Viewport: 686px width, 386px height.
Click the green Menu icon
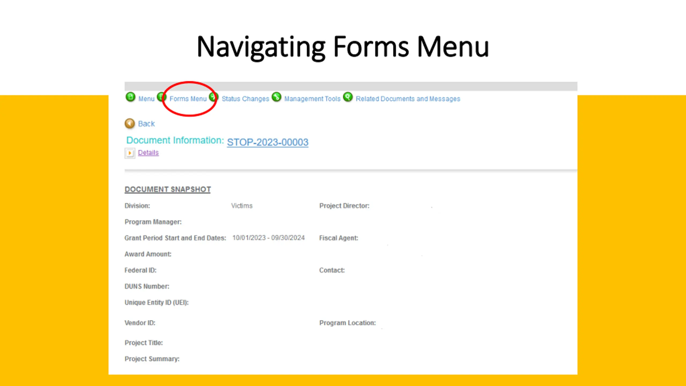pos(131,97)
